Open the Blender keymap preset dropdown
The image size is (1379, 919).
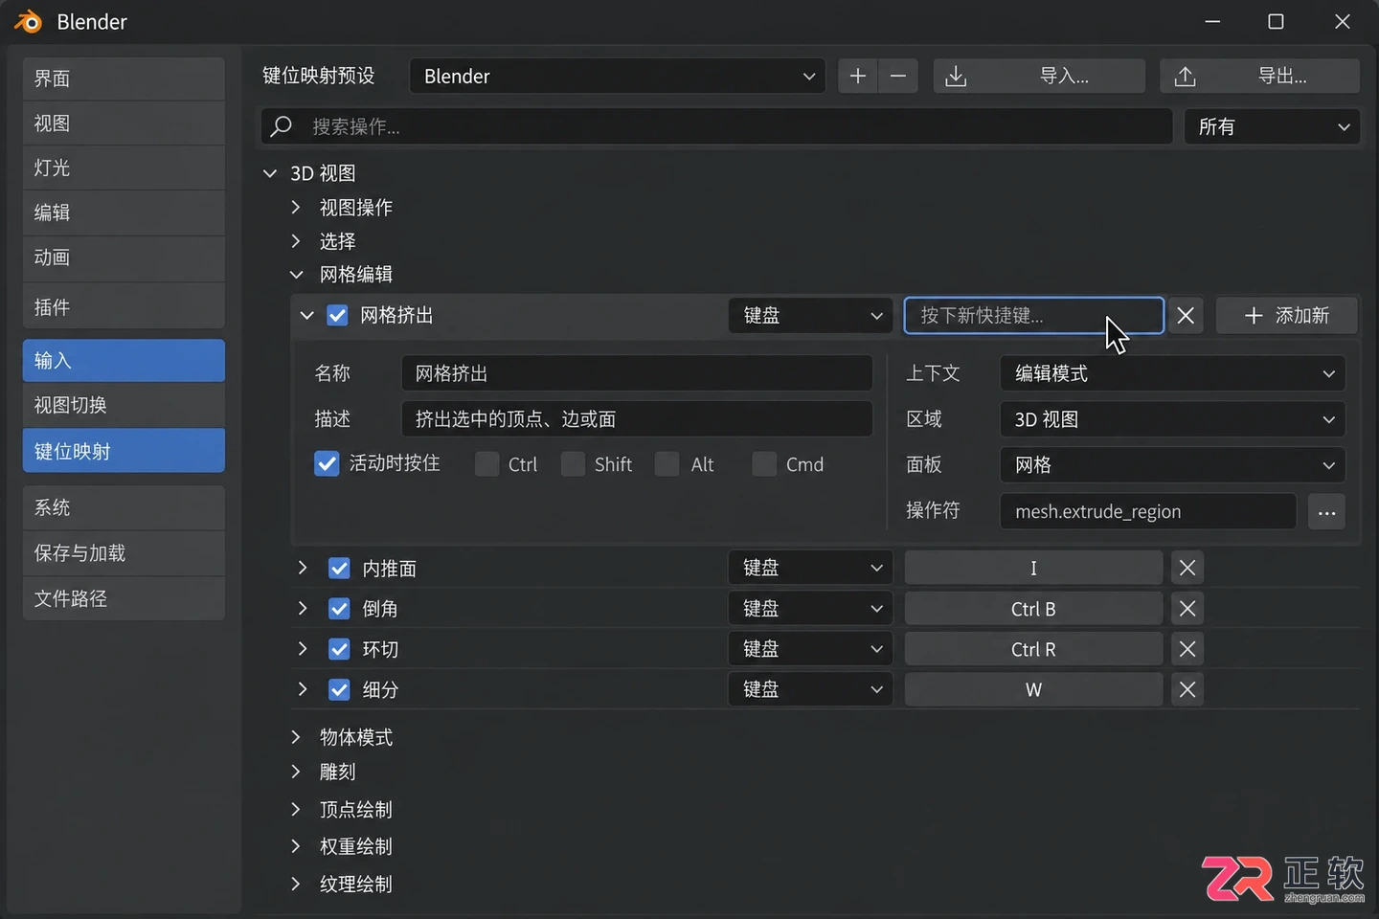618,76
